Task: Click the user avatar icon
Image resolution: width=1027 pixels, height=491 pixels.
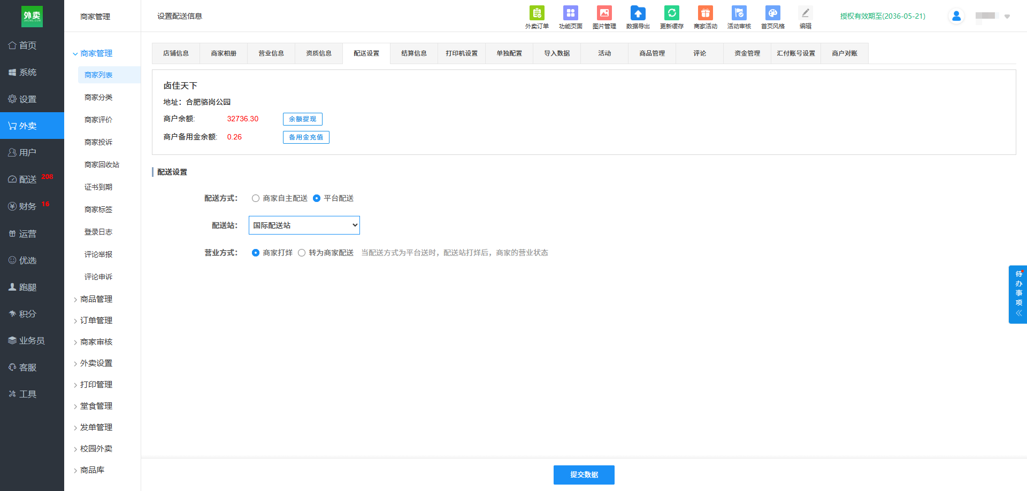Action: [x=956, y=16]
